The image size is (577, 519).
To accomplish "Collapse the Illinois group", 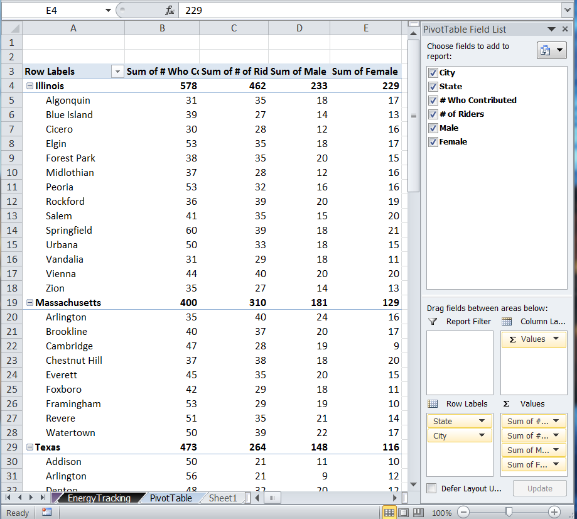I will [x=30, y=86].
